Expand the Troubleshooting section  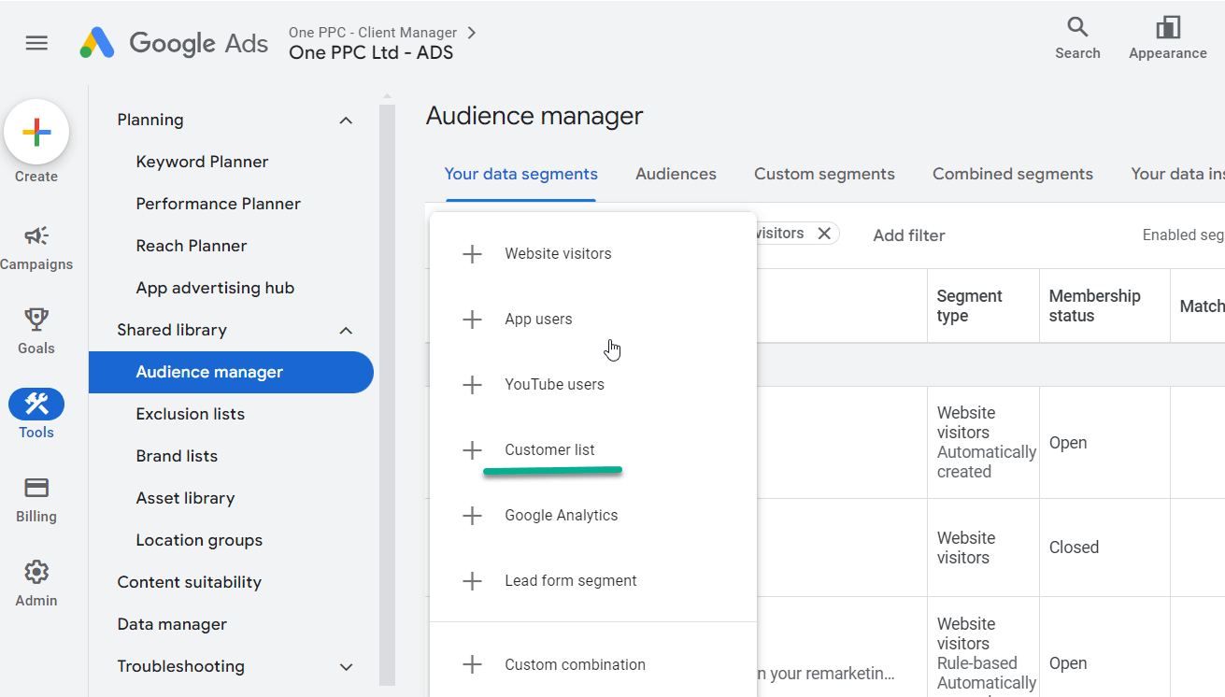point(346,667)
